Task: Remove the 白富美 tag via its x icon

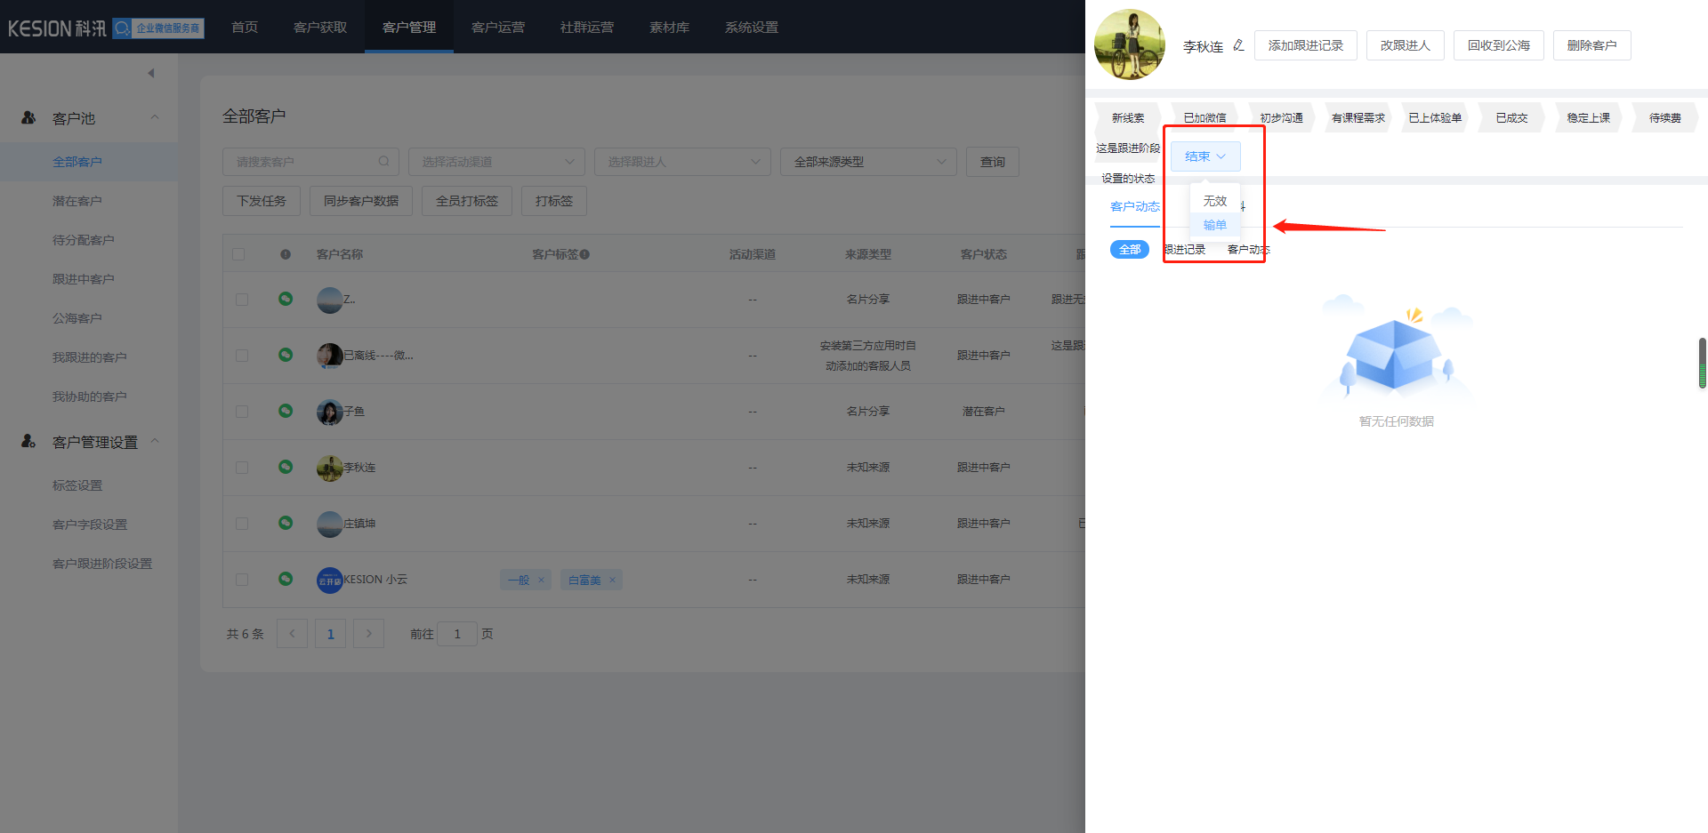Action: (x=612, y=581)
